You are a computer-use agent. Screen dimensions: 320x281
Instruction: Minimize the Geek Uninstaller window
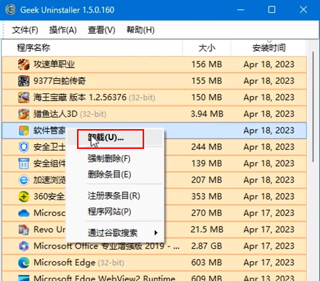point(241,9)
